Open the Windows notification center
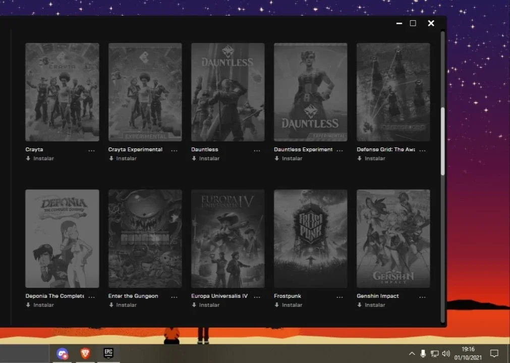510x363 pixels. pyautogui.click(x=494, y=353)
